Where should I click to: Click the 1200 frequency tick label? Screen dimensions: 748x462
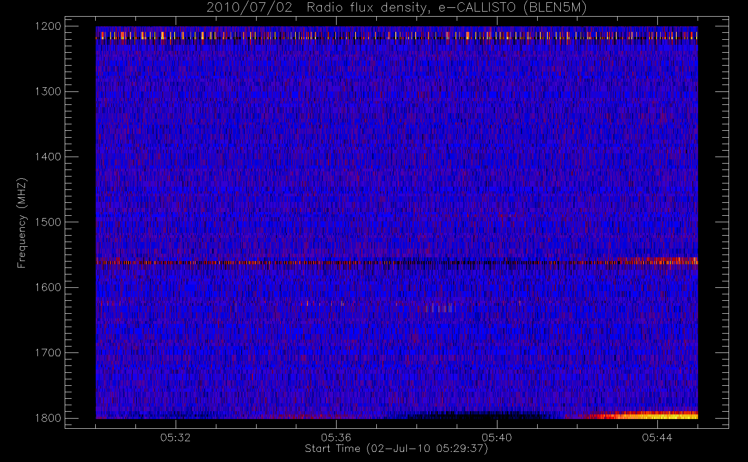coord(49,26)
